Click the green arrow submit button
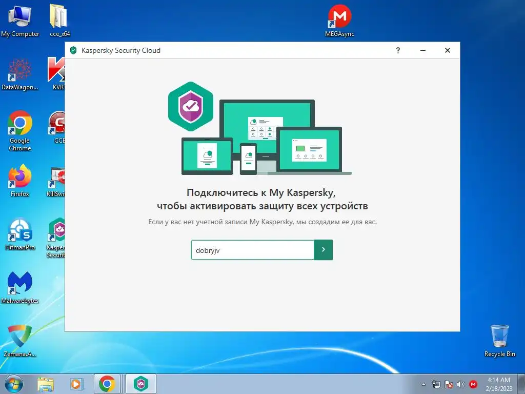 (x=323, y=250)
